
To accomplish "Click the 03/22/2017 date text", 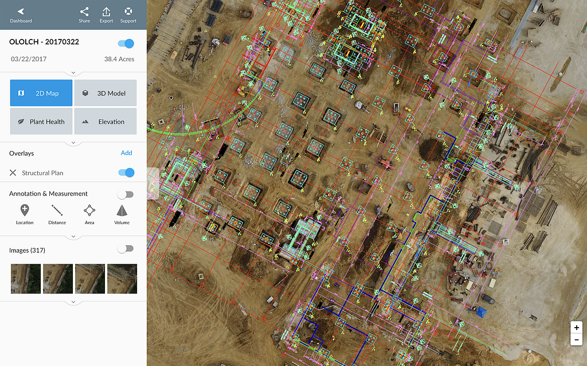I will [29, 59].
